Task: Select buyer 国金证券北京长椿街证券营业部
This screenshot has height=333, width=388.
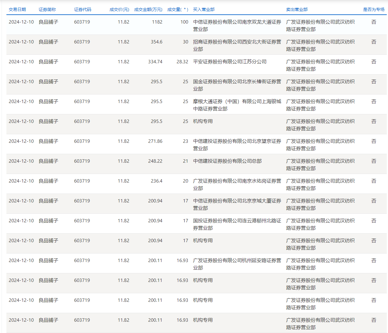Action: (237, 85)
